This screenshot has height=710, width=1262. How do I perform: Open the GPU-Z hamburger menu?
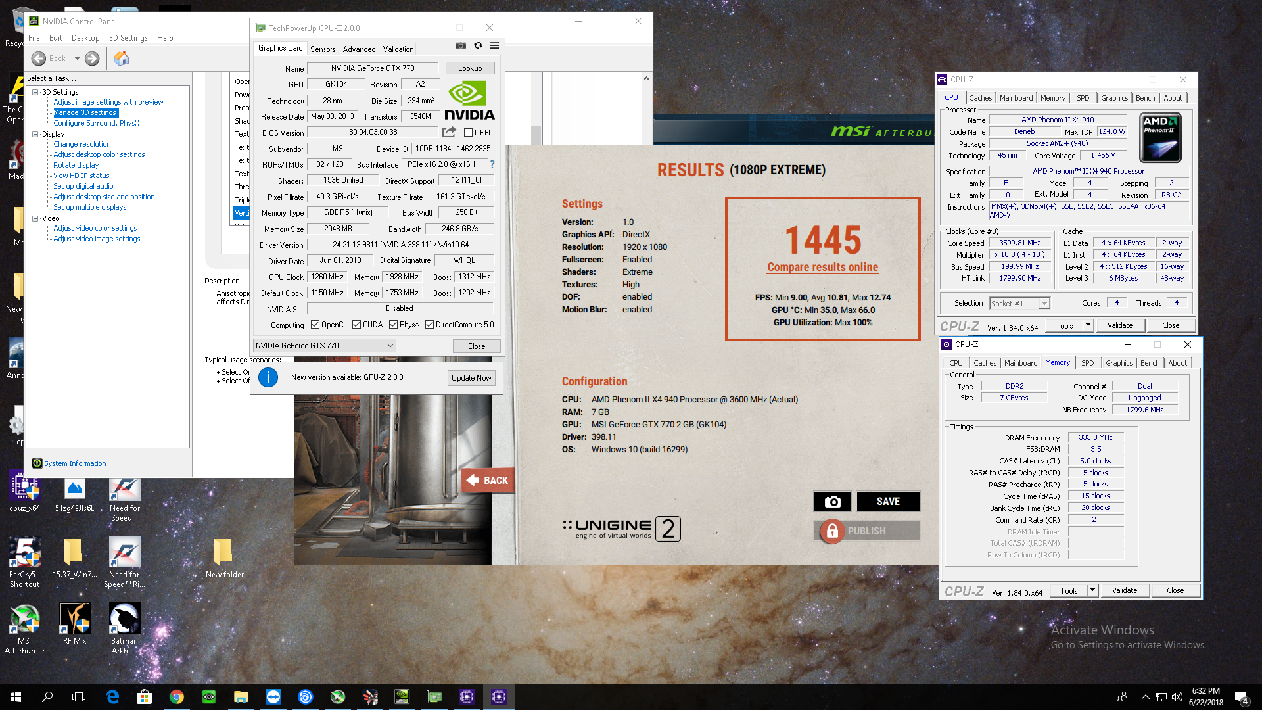pos(494,45)
